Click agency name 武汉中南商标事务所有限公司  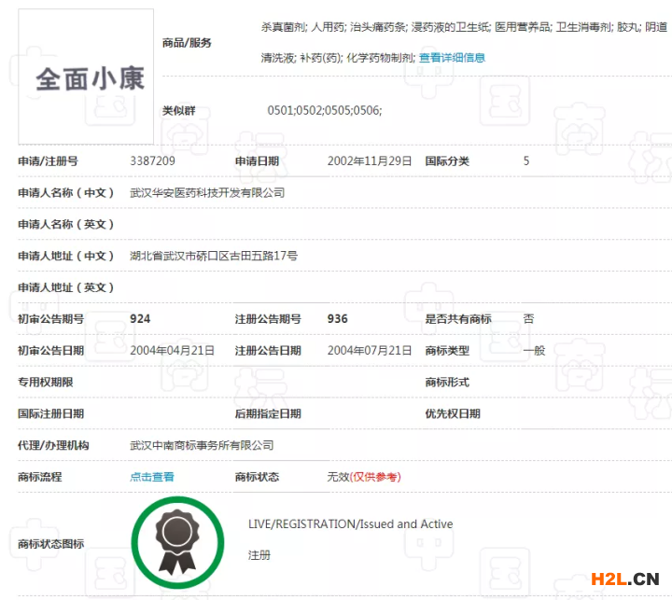[x=202, y=446]
